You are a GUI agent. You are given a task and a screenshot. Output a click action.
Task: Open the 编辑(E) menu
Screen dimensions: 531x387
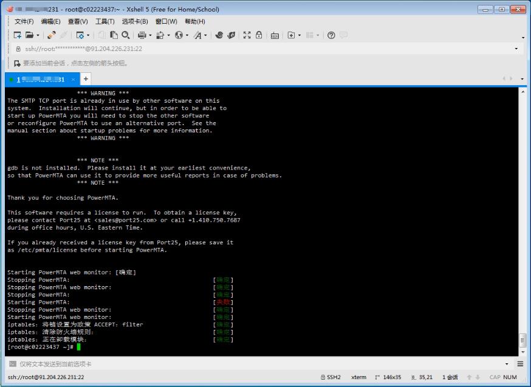[51, 21]
